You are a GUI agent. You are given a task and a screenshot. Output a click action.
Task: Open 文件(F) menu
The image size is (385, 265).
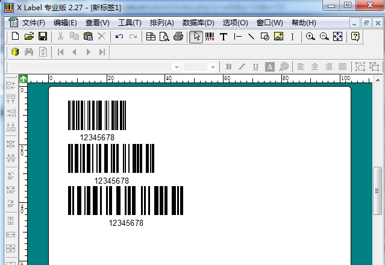coord(34,23)
